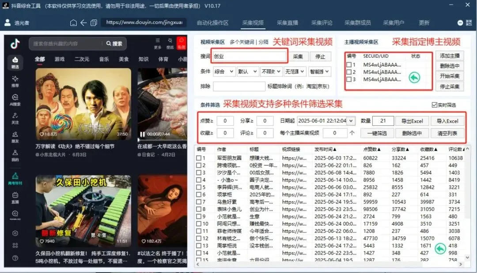477x273 pixels.
Task: Click the question mark help icon
Action: click(x=15, y=258)
